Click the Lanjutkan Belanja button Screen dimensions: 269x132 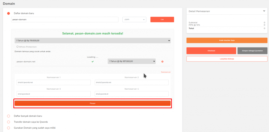(227, 59)
